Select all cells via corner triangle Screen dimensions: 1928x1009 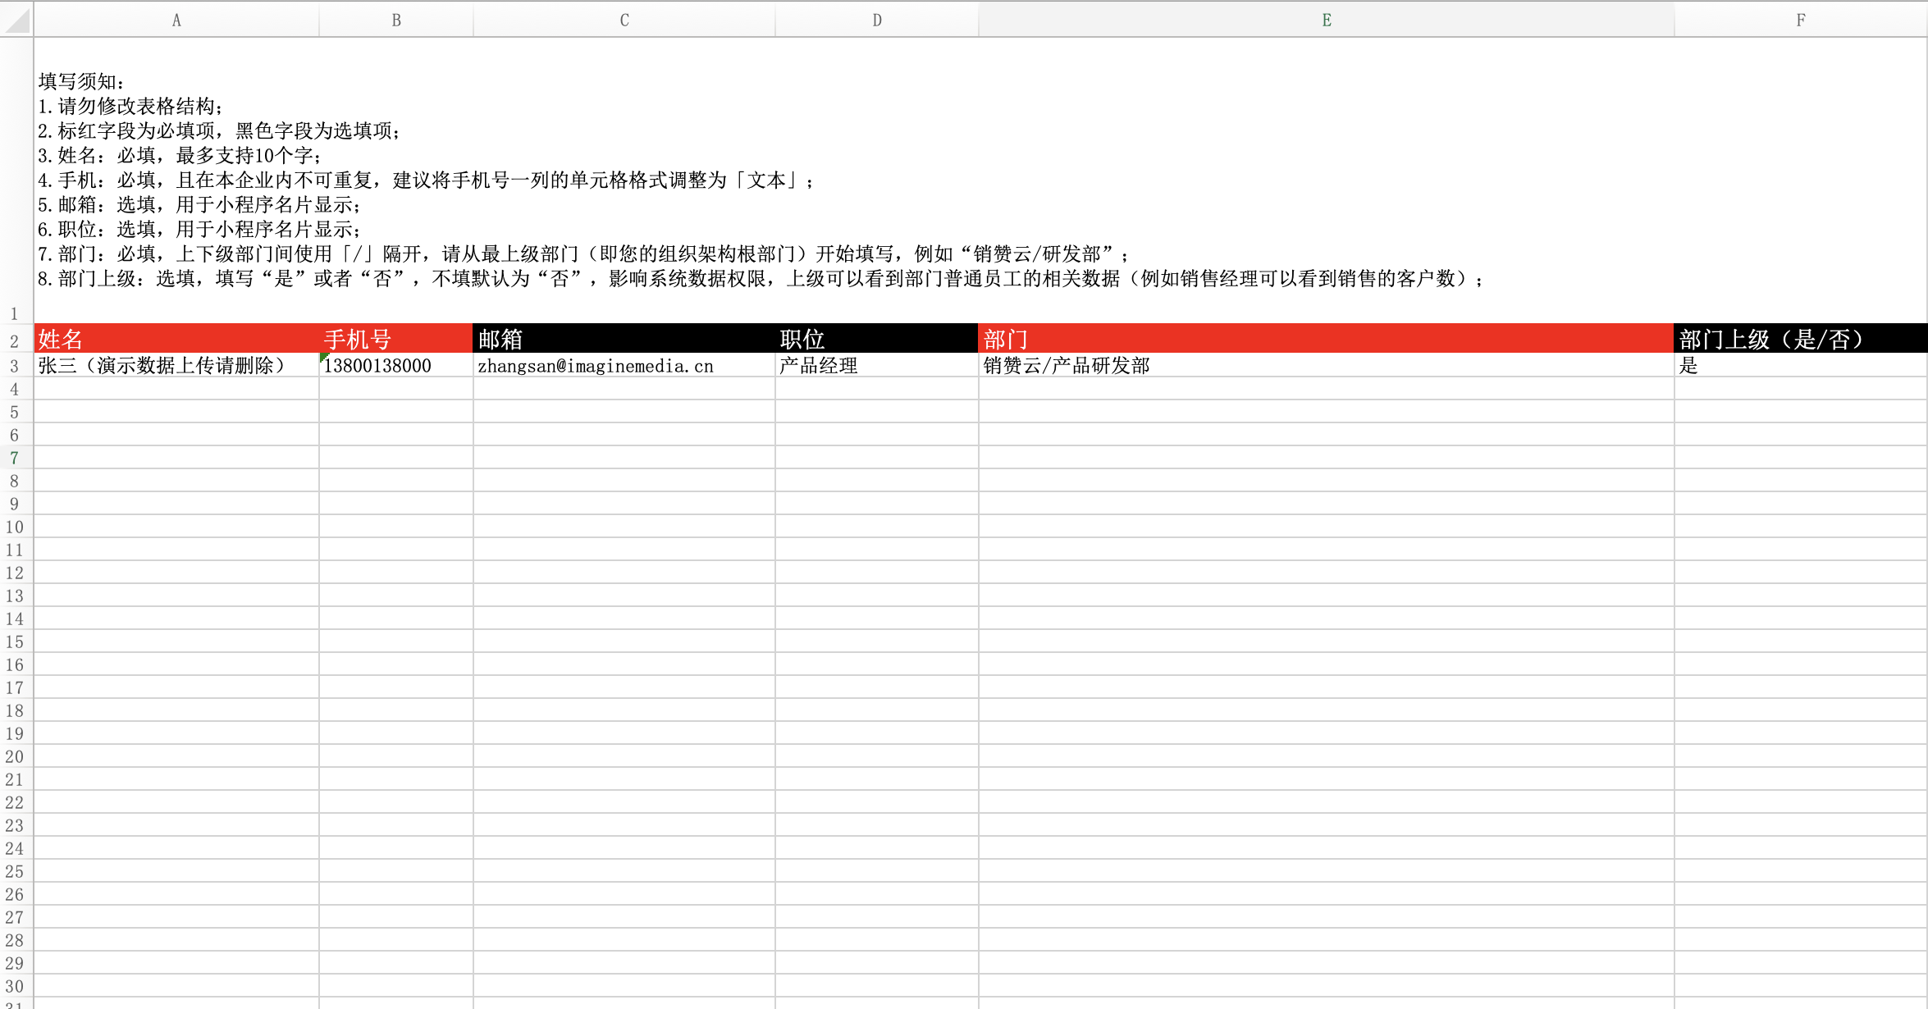pos(16,19)
